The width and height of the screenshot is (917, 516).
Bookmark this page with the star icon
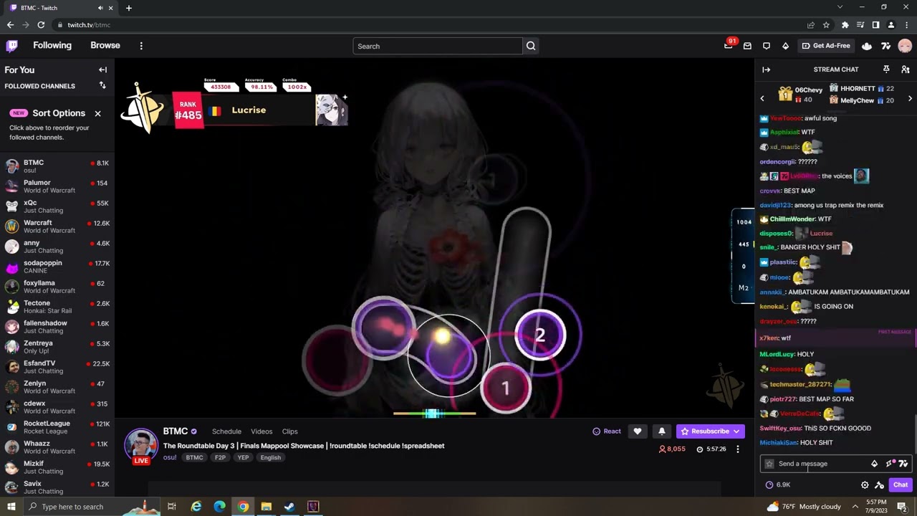click(x=826, y=25)
